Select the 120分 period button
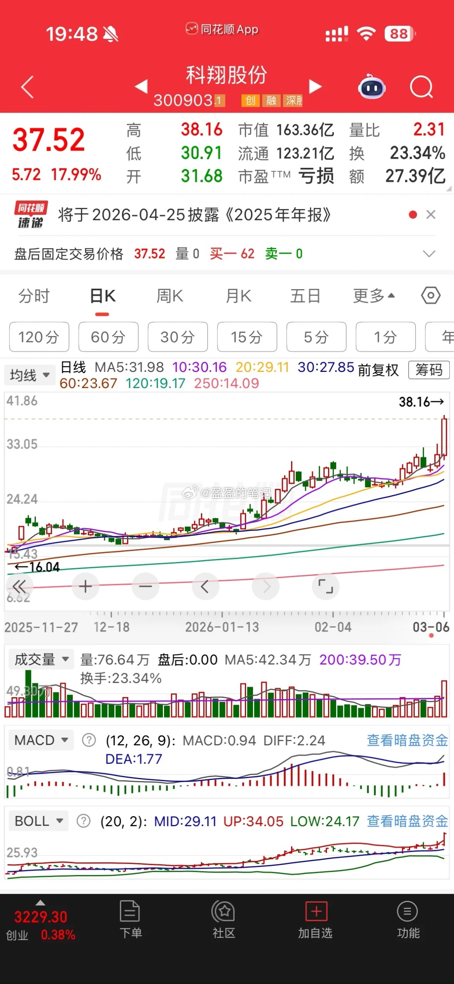This screenshot has height=984, width=454. pyautogui.click(x=39, y=337)
